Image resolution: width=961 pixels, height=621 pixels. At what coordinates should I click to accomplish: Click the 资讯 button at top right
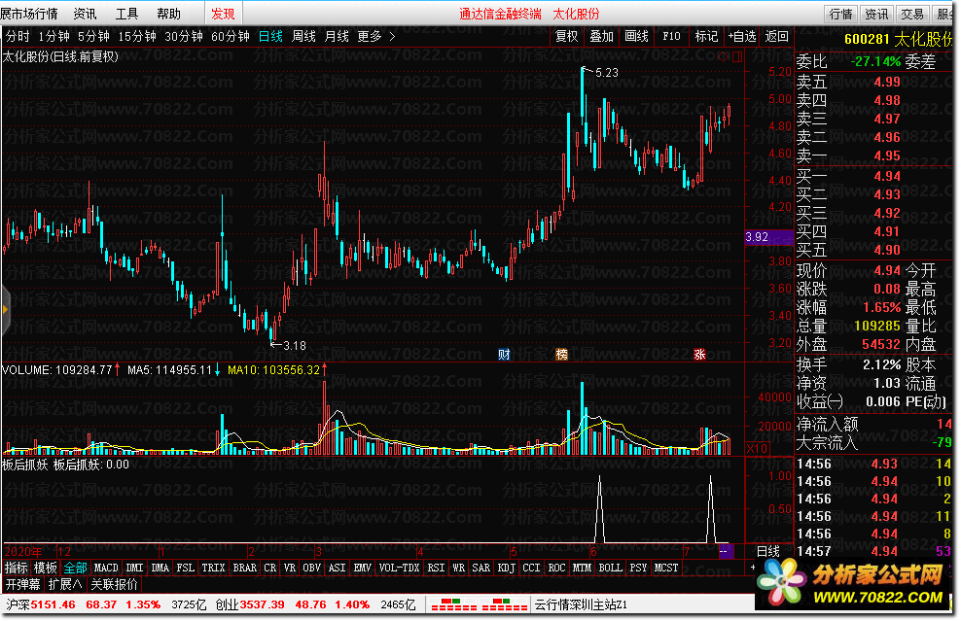click(875, 14)
